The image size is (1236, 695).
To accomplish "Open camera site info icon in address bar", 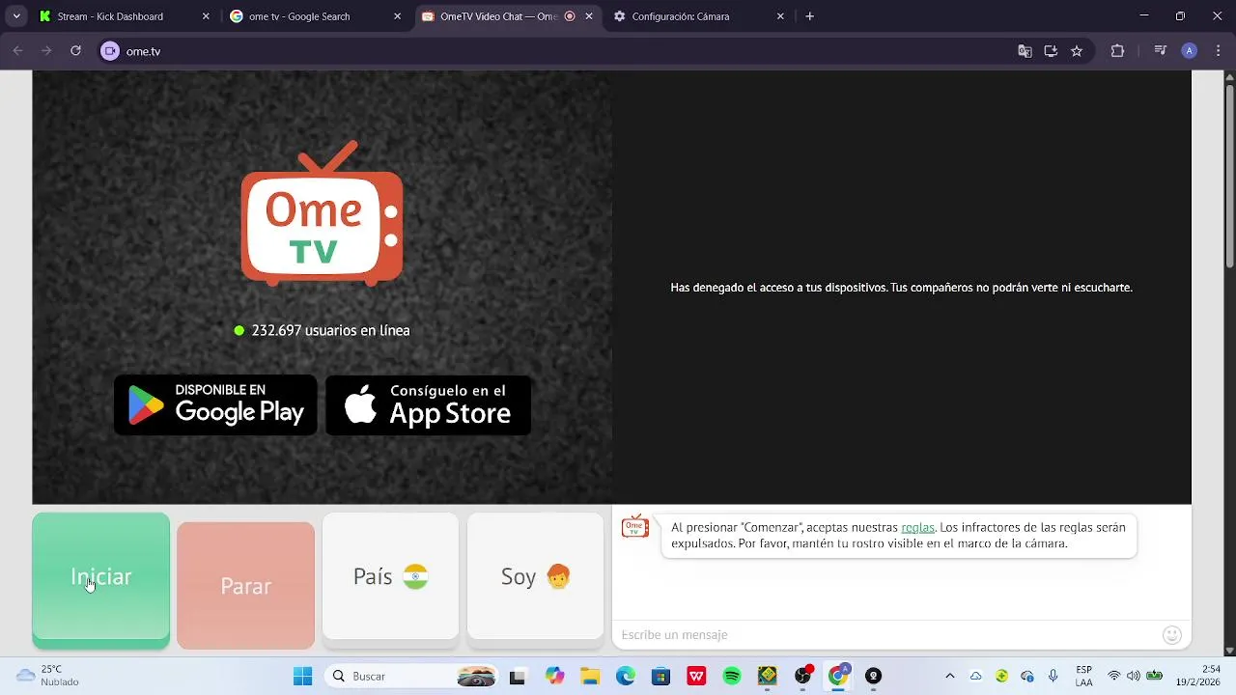I will (110, 51).
